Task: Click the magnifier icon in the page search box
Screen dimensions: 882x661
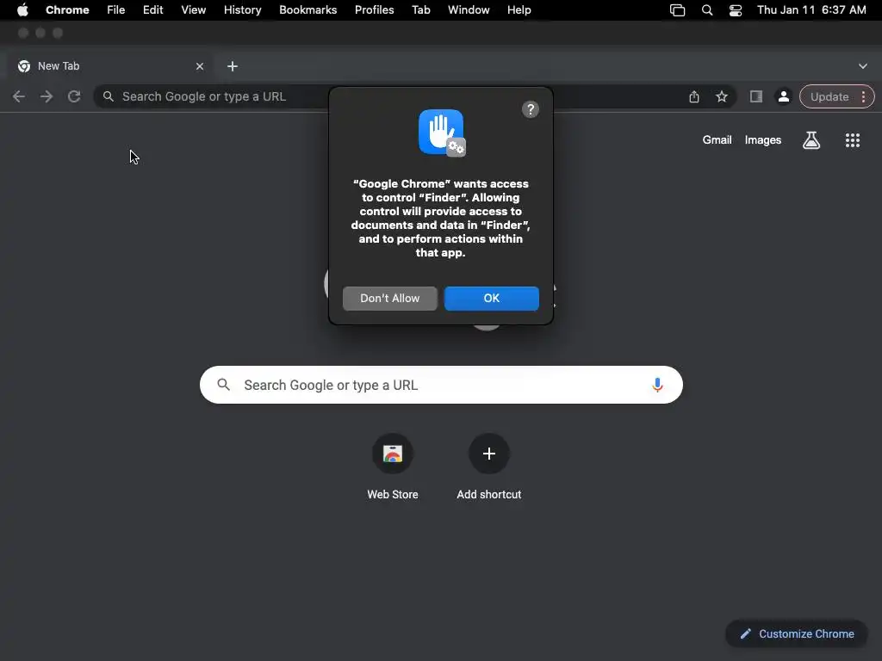Action: coord(223,385)
